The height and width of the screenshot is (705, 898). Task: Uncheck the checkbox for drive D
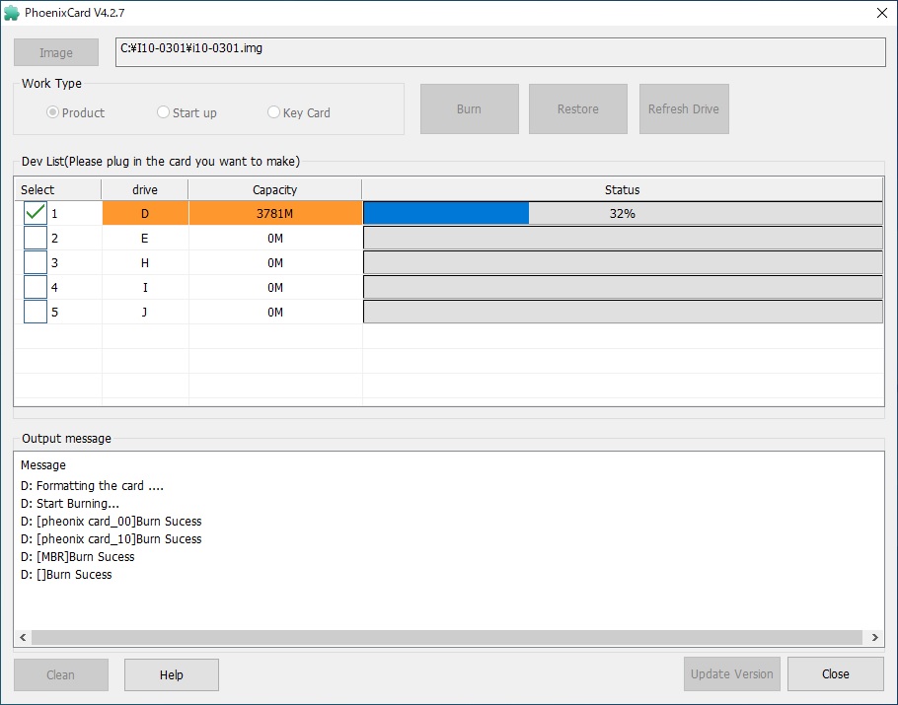36,213
